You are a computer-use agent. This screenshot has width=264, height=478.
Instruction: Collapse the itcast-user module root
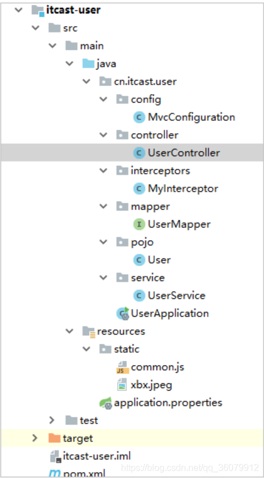19,10
